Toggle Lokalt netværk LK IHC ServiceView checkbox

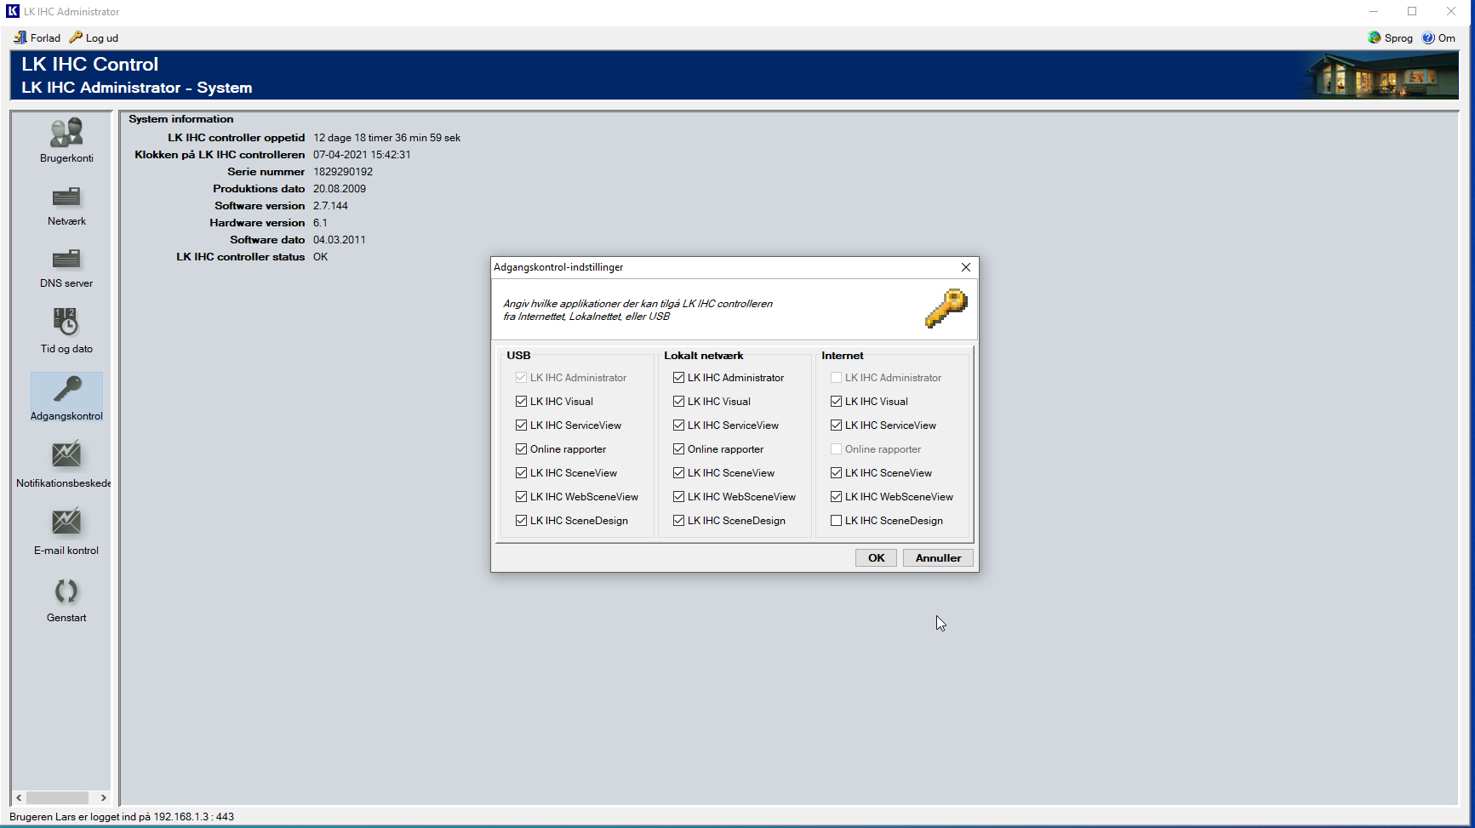coord(678,425)
